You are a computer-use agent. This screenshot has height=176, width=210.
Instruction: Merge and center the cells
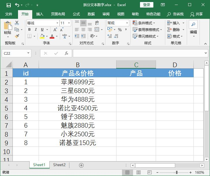click(x=97, y=30)
